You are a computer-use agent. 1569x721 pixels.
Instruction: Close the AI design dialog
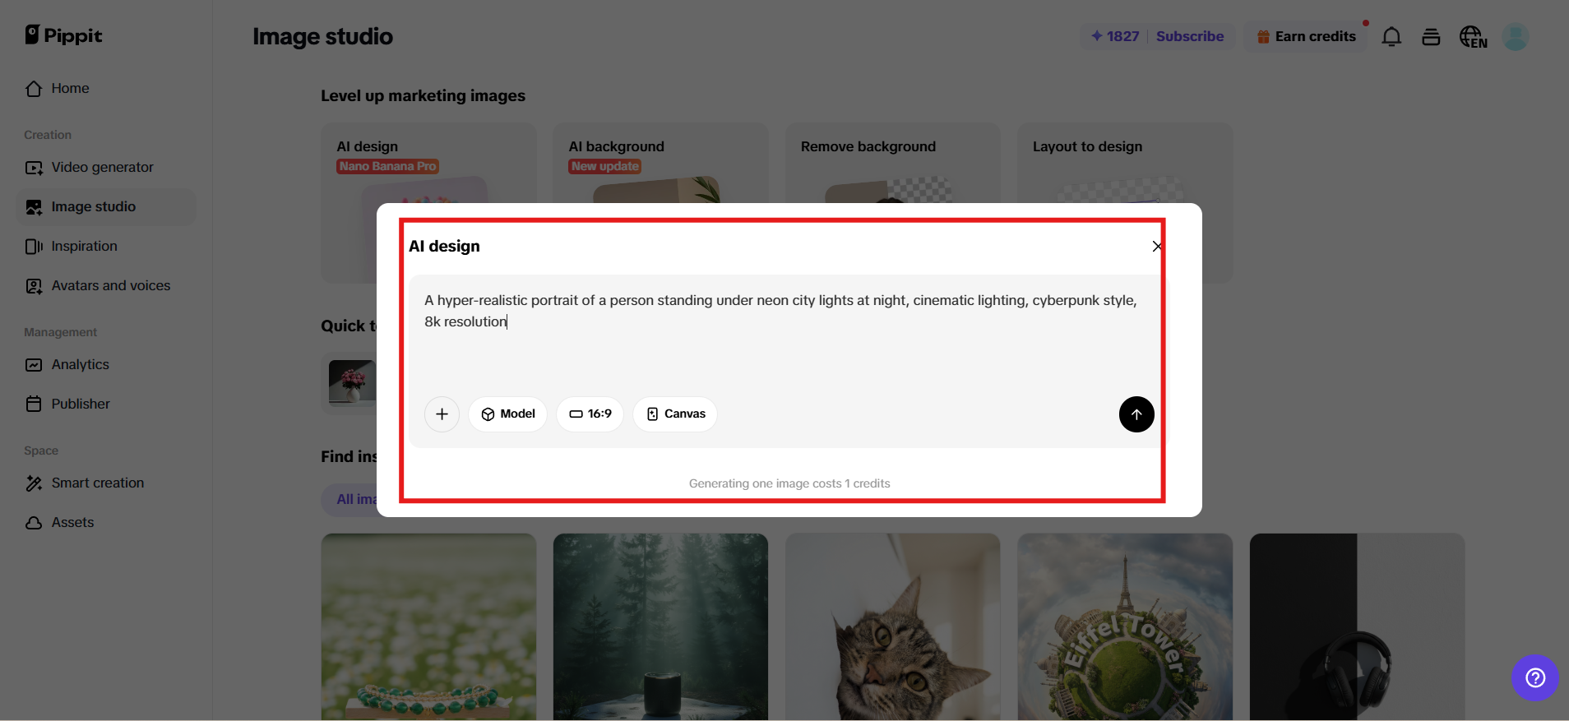coord(1157,247)
